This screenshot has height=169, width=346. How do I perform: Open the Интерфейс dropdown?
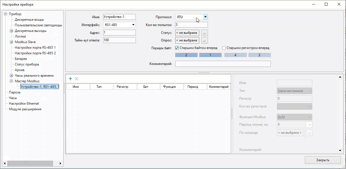click(x=133, y=25)
